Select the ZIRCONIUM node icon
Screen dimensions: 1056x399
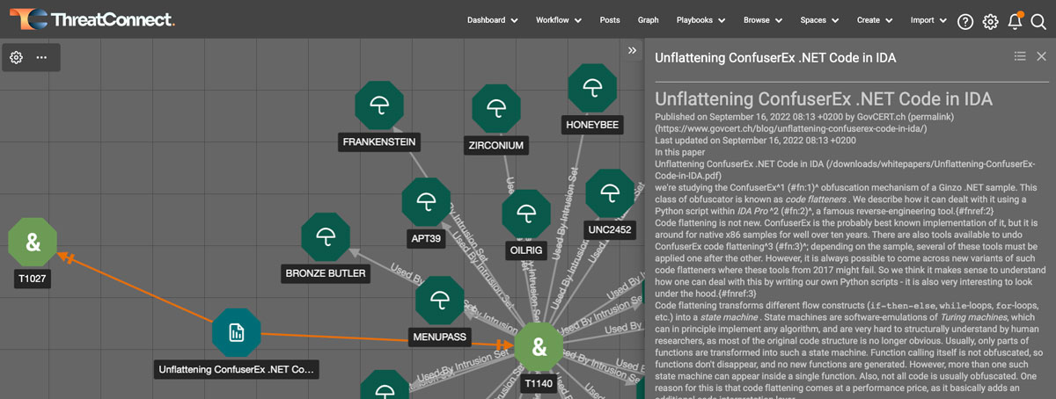496,109
